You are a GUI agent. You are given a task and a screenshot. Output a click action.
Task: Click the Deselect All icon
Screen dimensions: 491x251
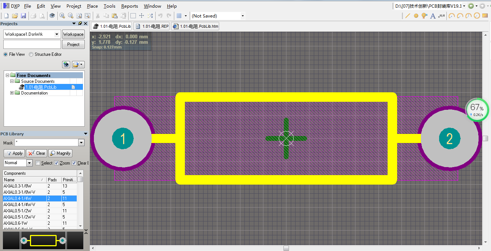pyautogui.click(x=150, y=16)
